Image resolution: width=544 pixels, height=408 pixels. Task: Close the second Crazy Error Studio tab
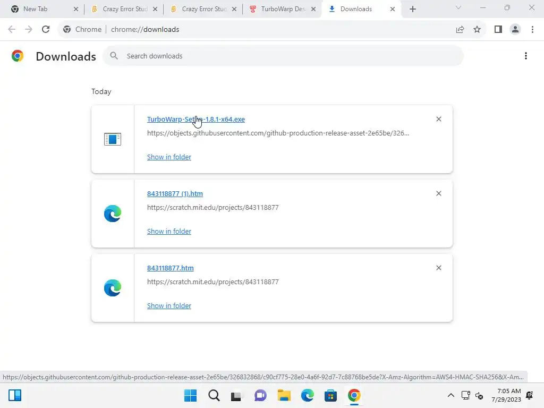tap(234, 9)
